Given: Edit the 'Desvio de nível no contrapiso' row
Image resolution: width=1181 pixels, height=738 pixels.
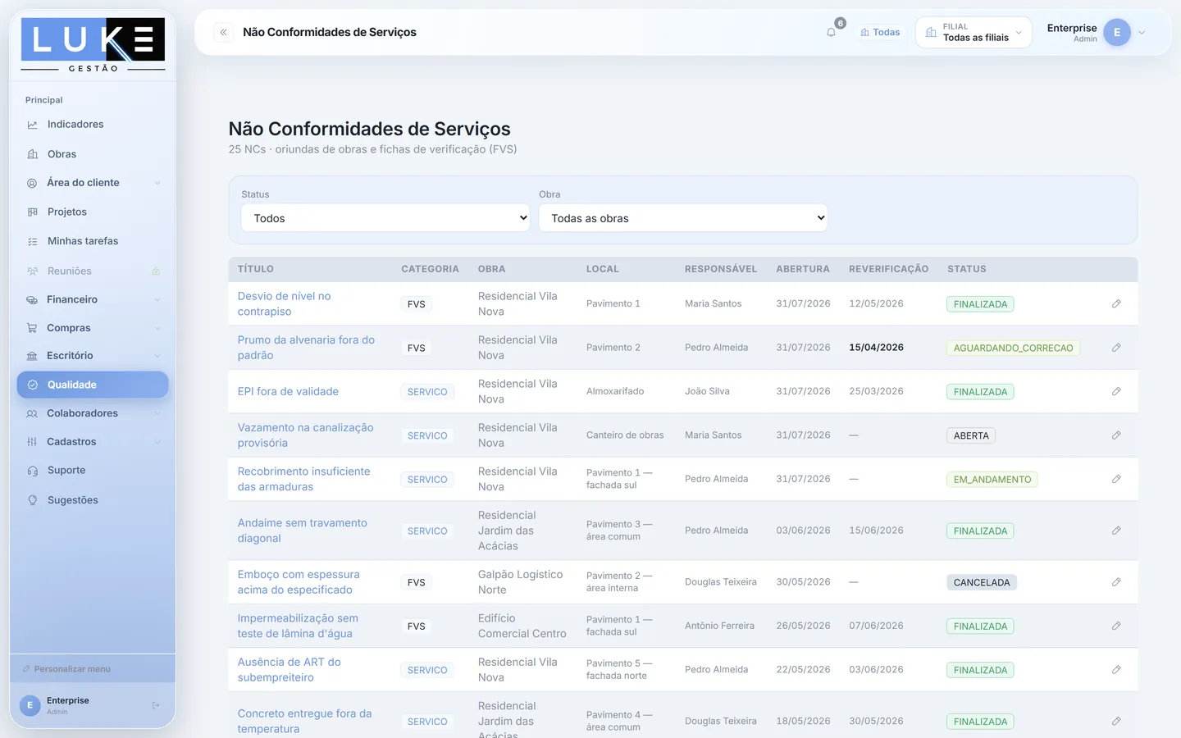Looking at the screenshot, I should [x=1116, y=303].
